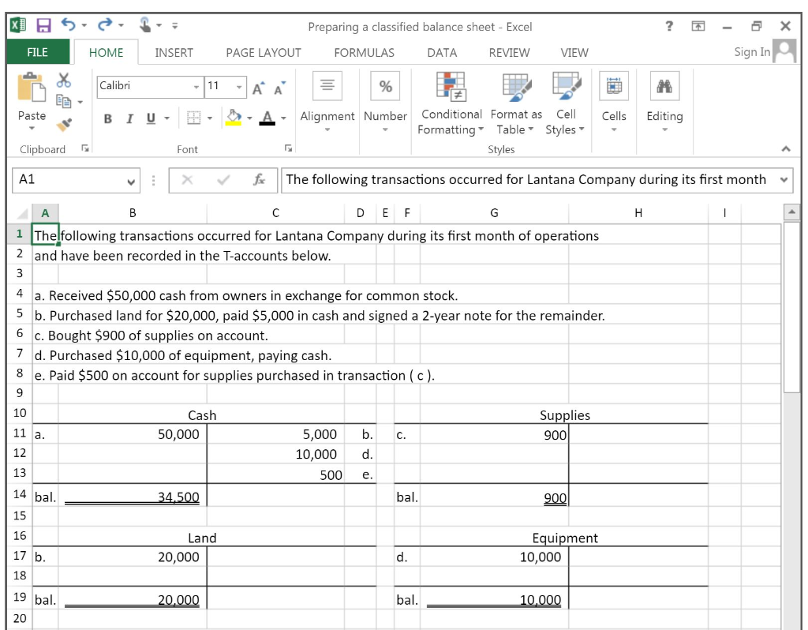Redo the last undone action
The height and width of the screenshot is (630, 808).
[105, 24]
